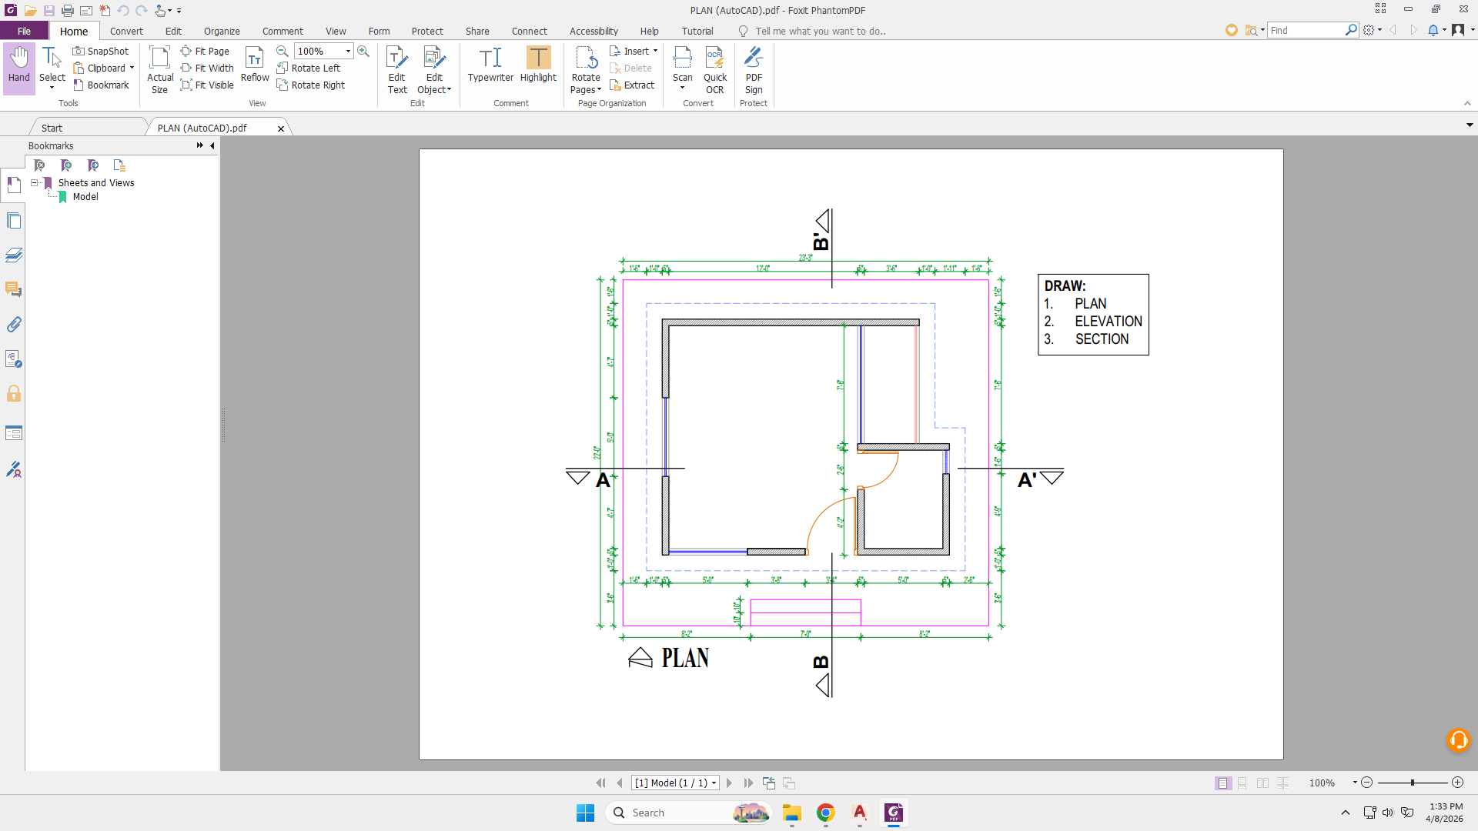The width and height of the screenshot is (1478, 831).
Task: Open the Attachments panel paperclip icon
Action: (14, 325)
